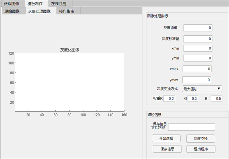Expand the 灰度变换方式 dropdown

point(202,89)
